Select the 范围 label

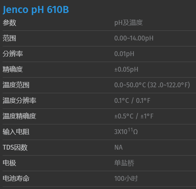9,38
